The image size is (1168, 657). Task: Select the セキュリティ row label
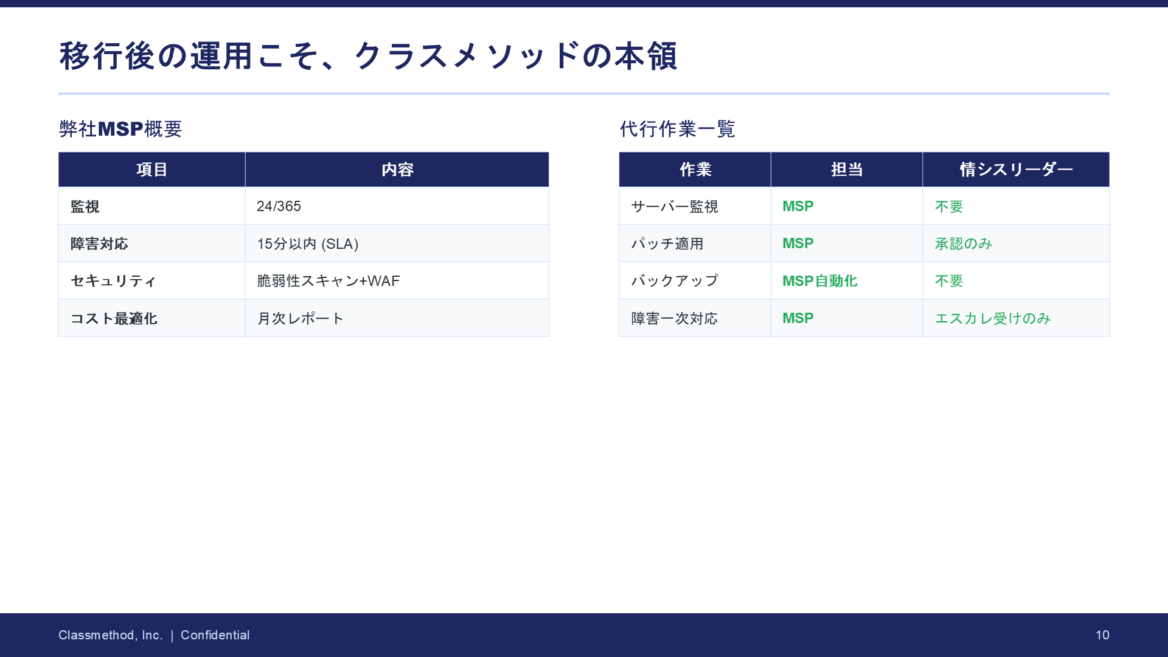[x=113, y=281]
